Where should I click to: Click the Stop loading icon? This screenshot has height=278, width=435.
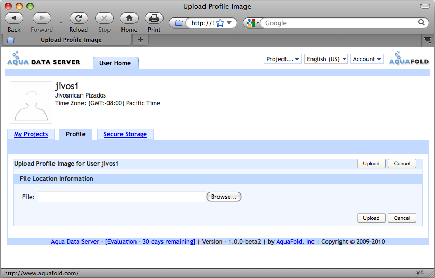click(104, 18)
